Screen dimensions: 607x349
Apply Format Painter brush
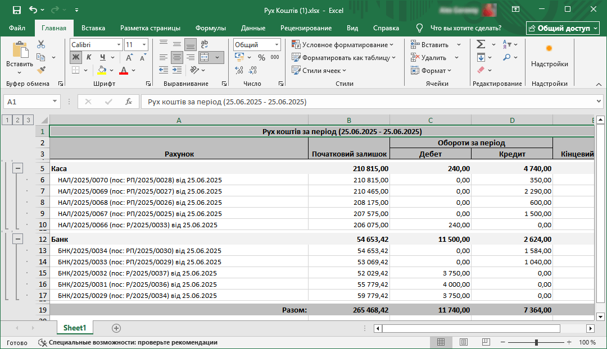41,70
